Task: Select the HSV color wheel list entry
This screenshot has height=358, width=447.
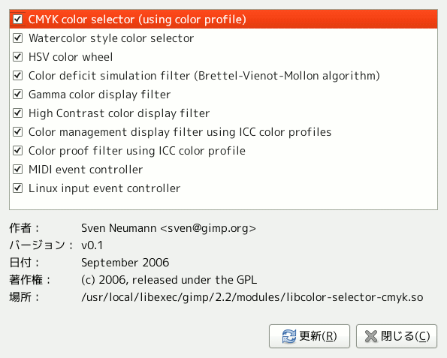Action: click(x=224, y=57)
